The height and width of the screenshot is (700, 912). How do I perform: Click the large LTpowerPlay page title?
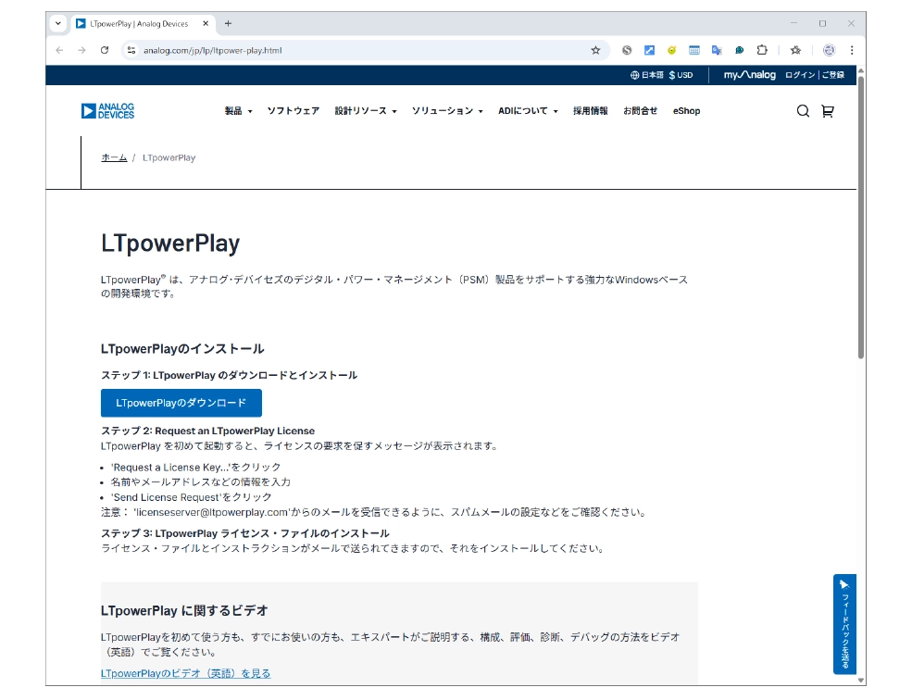[170, 244]
